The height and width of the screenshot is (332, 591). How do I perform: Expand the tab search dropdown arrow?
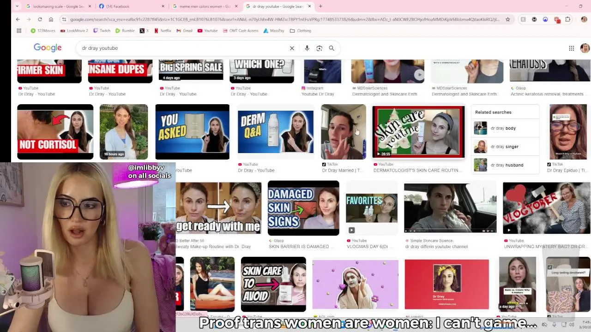click(17, 6)
